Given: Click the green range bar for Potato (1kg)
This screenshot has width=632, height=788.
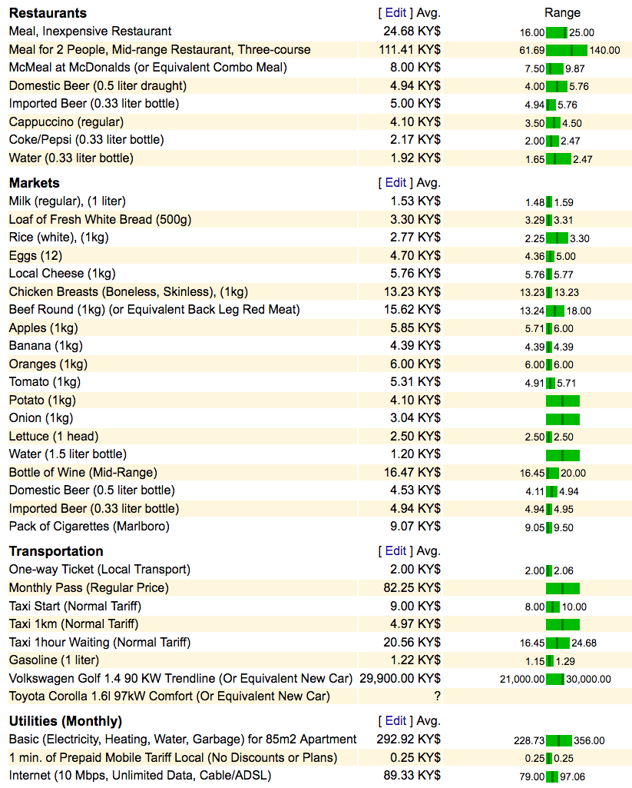Looking at the screenshot, I should click(x=562, y=401).
